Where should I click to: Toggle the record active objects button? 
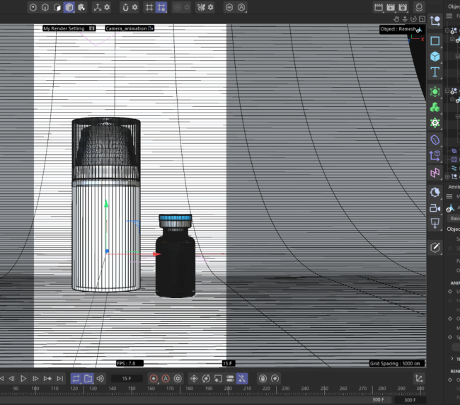pos(154,379)
